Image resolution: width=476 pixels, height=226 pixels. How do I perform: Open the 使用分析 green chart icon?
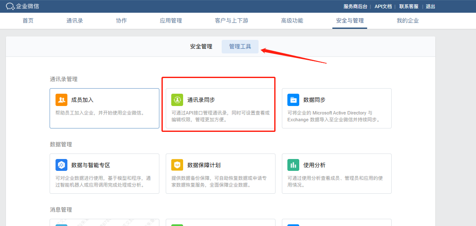point(294,165)
